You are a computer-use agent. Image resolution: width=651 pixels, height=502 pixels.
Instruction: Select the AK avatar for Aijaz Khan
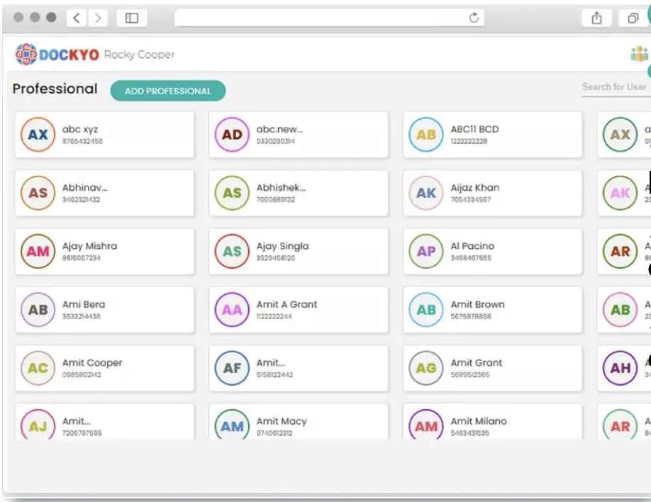point(426,193)
